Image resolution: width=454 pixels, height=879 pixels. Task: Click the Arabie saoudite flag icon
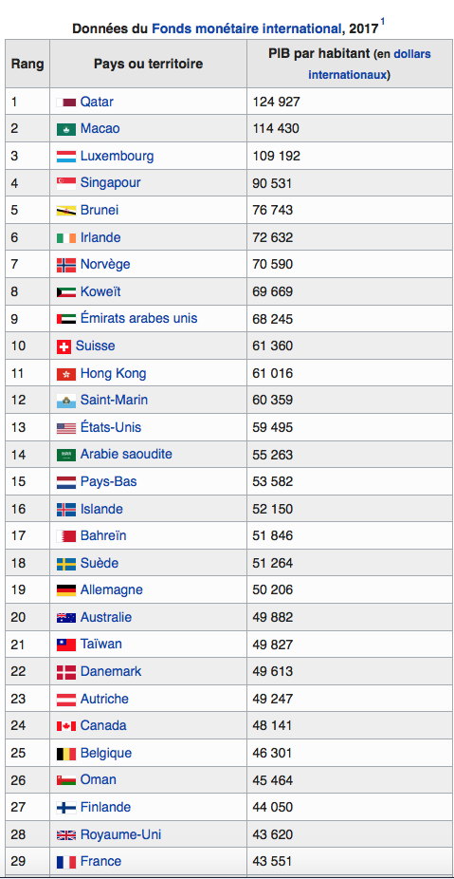pyautogui.click(x=66, y=456)
